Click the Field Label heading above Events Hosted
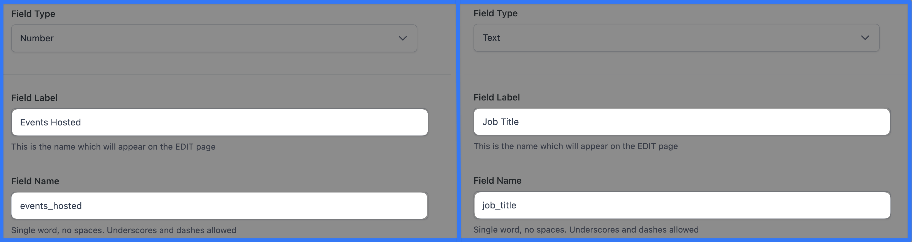The width and height of the screenshot is (912, 242). pos(34,98)
